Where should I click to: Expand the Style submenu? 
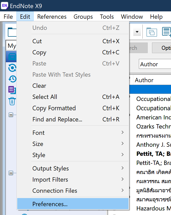pyautogui.click(x=73, y=155)
